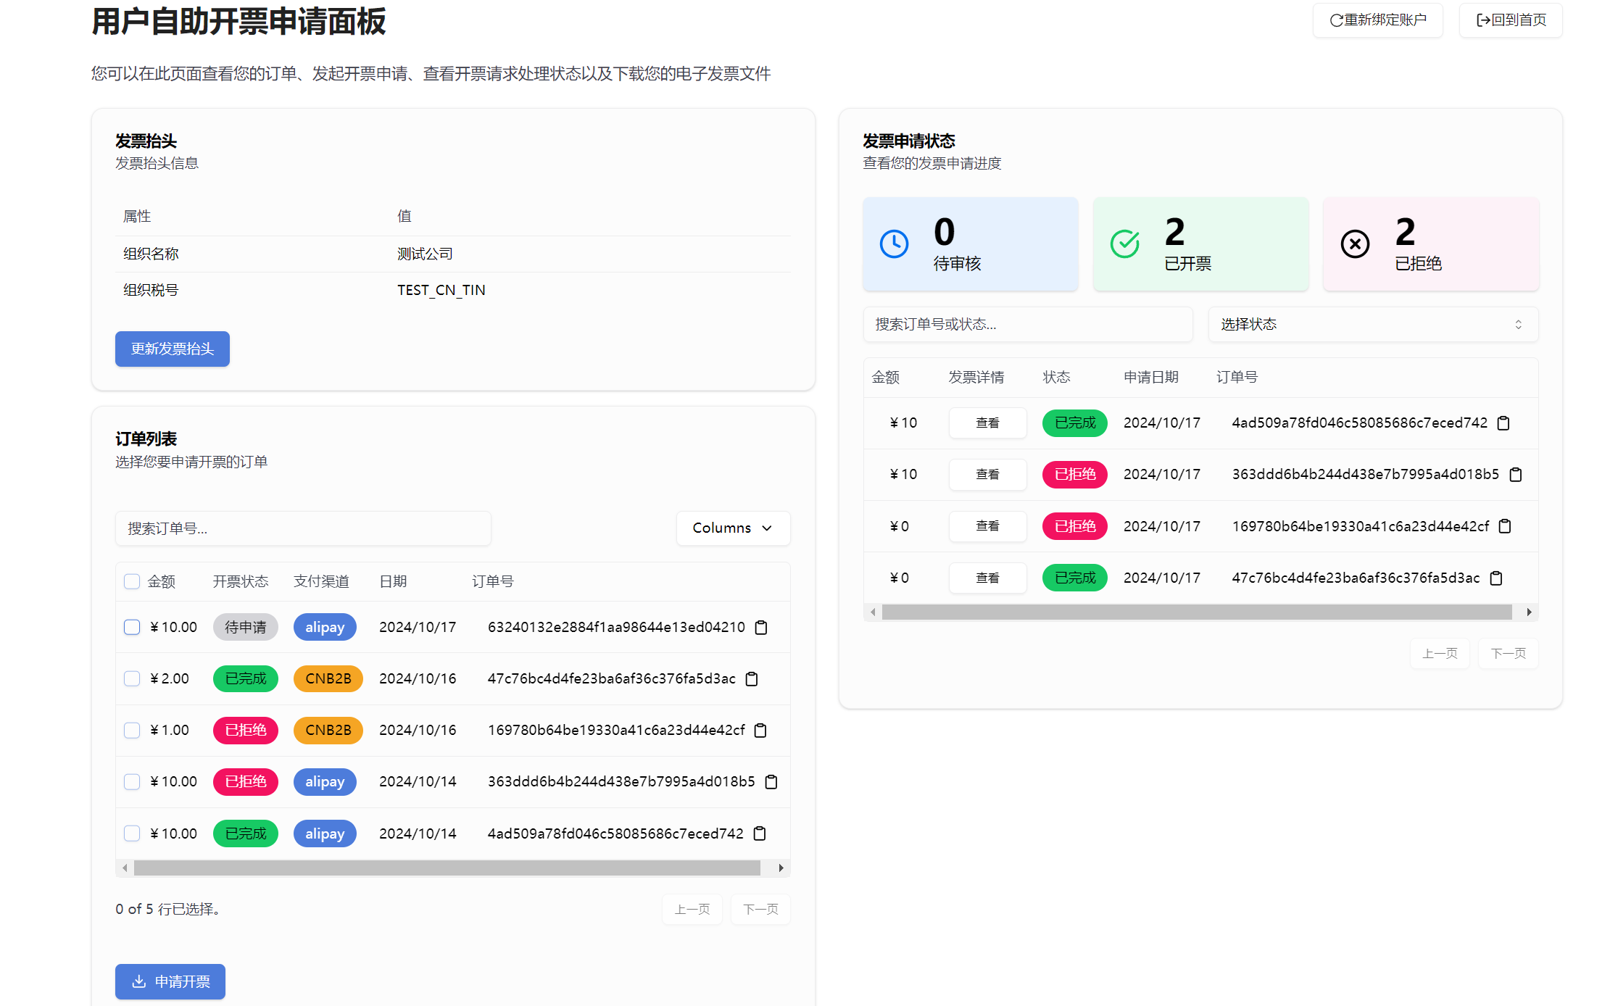
Task: Select the ¥2.00 CNB2B order checkbox
Action: point(132,678)
